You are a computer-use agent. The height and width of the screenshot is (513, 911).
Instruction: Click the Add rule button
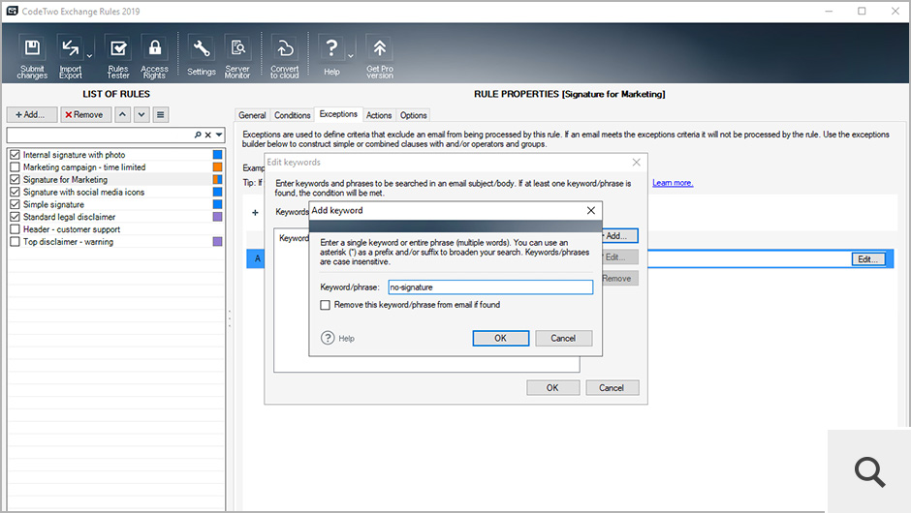(x=32, y=115)
